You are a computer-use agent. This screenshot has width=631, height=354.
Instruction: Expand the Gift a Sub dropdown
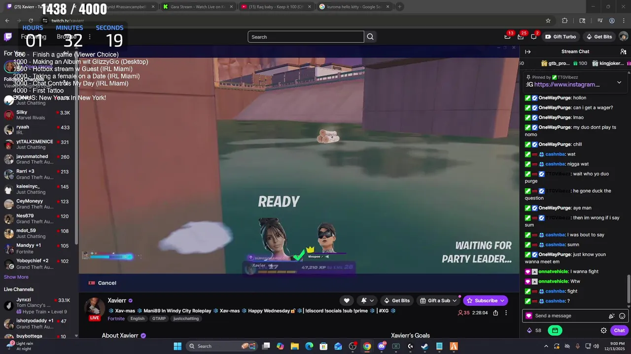[456, 300]
